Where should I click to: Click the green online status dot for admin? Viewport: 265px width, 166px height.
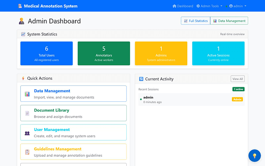pos(141,100)
